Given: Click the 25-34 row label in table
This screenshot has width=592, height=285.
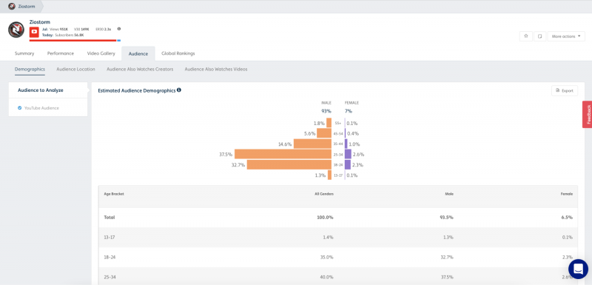Looking at the screenshot, I should click(110, 277).
